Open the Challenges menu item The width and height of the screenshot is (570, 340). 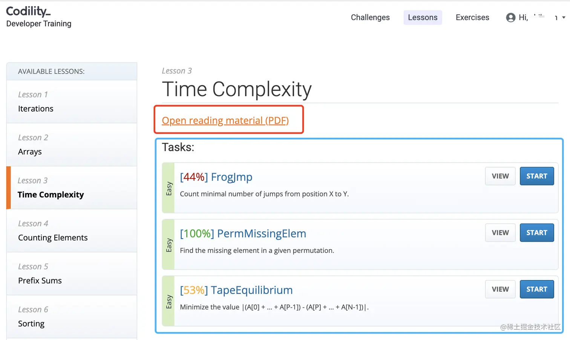click(370, 17)
